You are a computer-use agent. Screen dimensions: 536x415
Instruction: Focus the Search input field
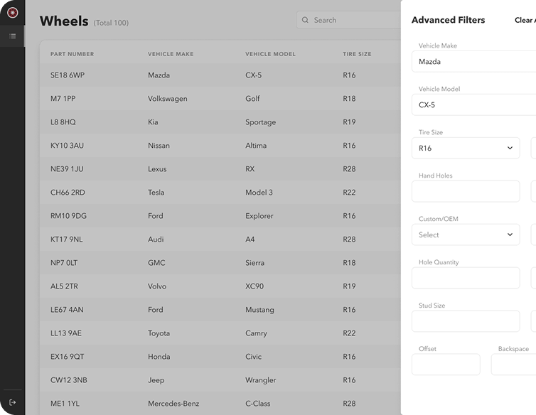pyautogui.click(x=348, y=20)
